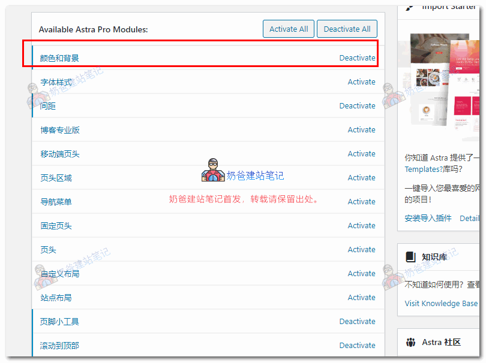Activate the 字体样式 module
486x363 pixels.
point(361,82)
